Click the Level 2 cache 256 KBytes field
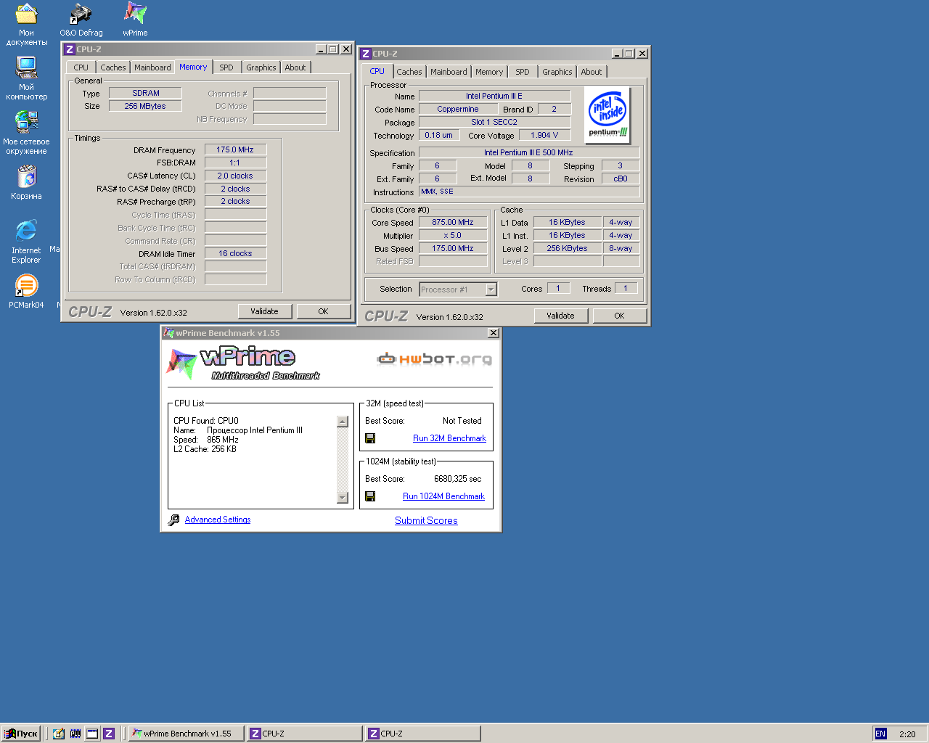 (x=568, y=248)
